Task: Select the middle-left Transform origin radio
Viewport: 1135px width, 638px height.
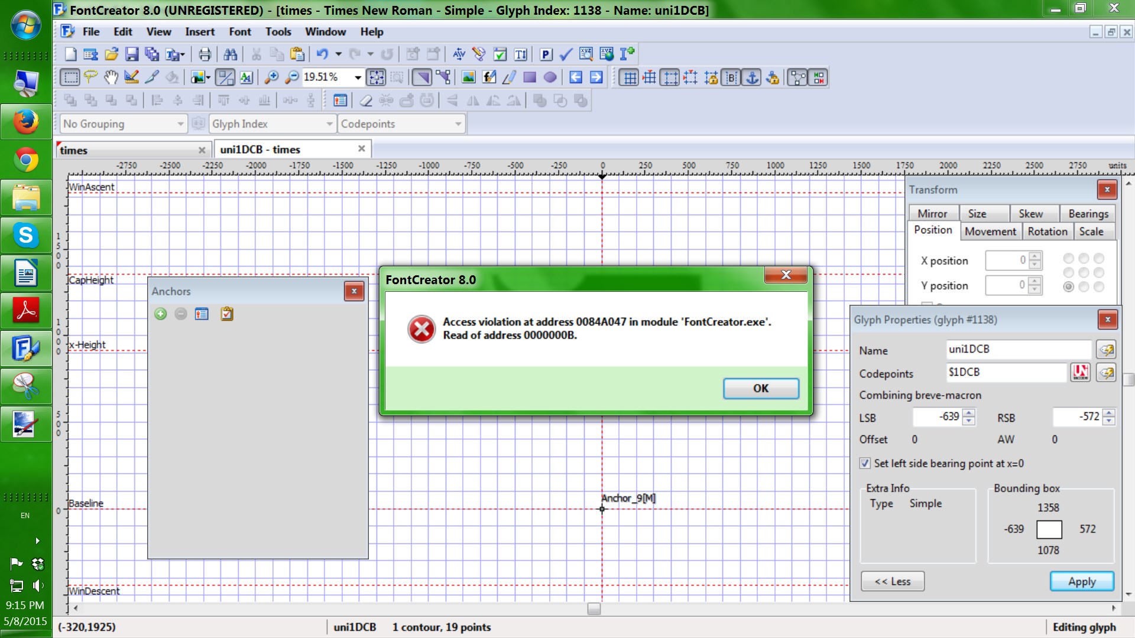Action: tap(1069, 272)
